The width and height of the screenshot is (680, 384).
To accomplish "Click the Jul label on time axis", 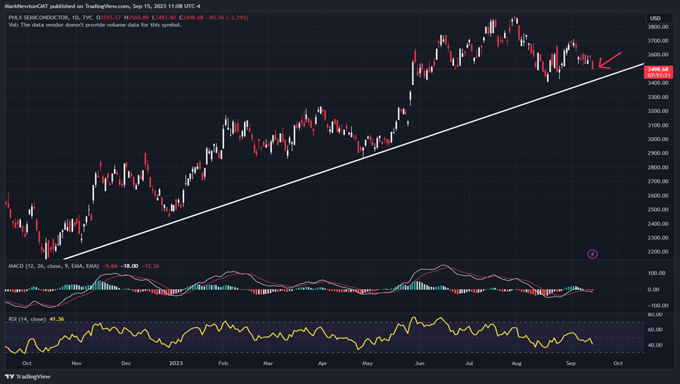I will click(x=469, y=363).
